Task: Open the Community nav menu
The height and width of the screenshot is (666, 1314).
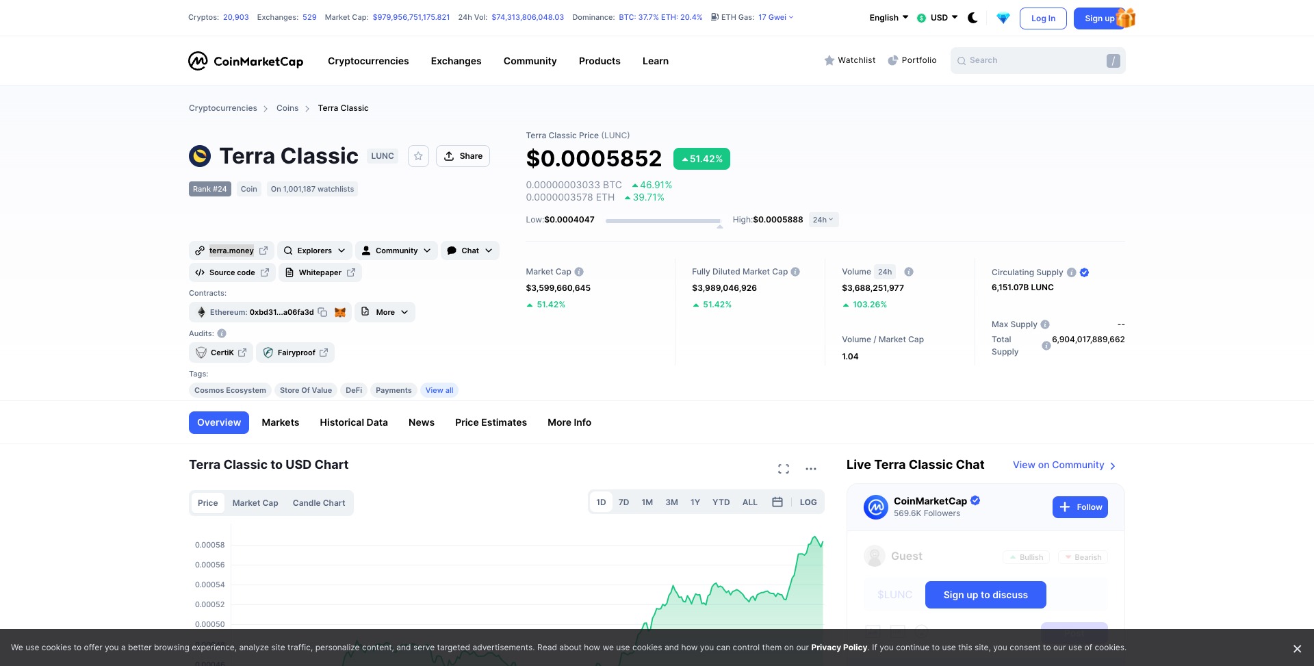Action: tap(530, 61)
